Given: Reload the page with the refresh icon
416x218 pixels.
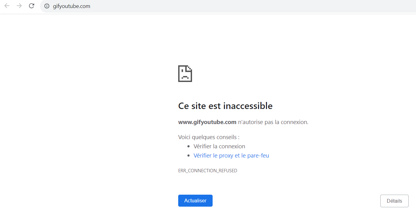Looking at the screenshot, I should (x=31, y=6).
